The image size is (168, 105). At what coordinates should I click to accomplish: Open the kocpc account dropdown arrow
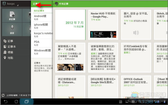coord(18,5)
